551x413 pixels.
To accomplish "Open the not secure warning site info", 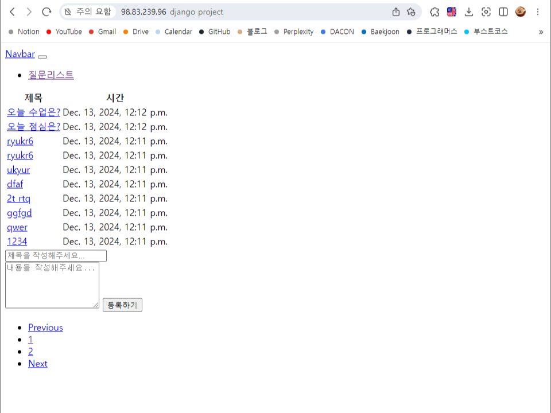I will click(88, 12).
